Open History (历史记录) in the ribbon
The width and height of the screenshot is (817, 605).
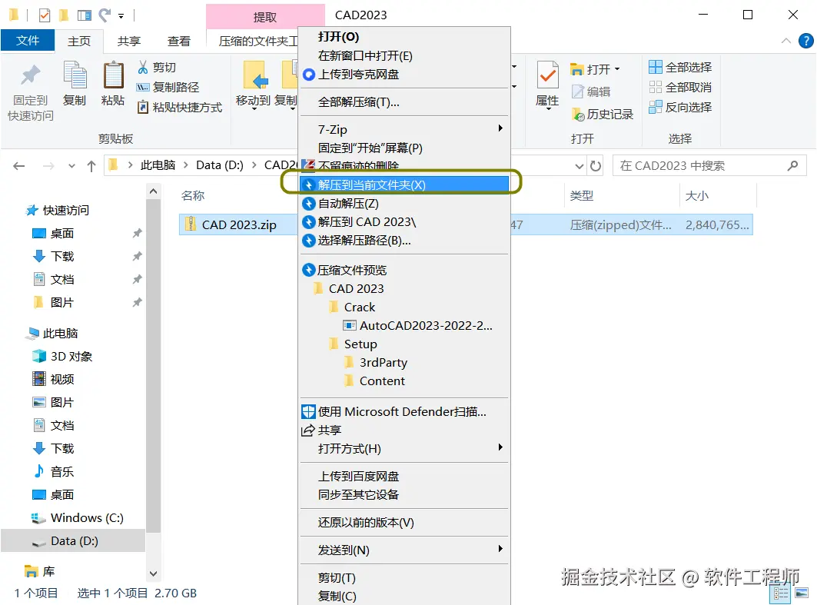(603, 114)
